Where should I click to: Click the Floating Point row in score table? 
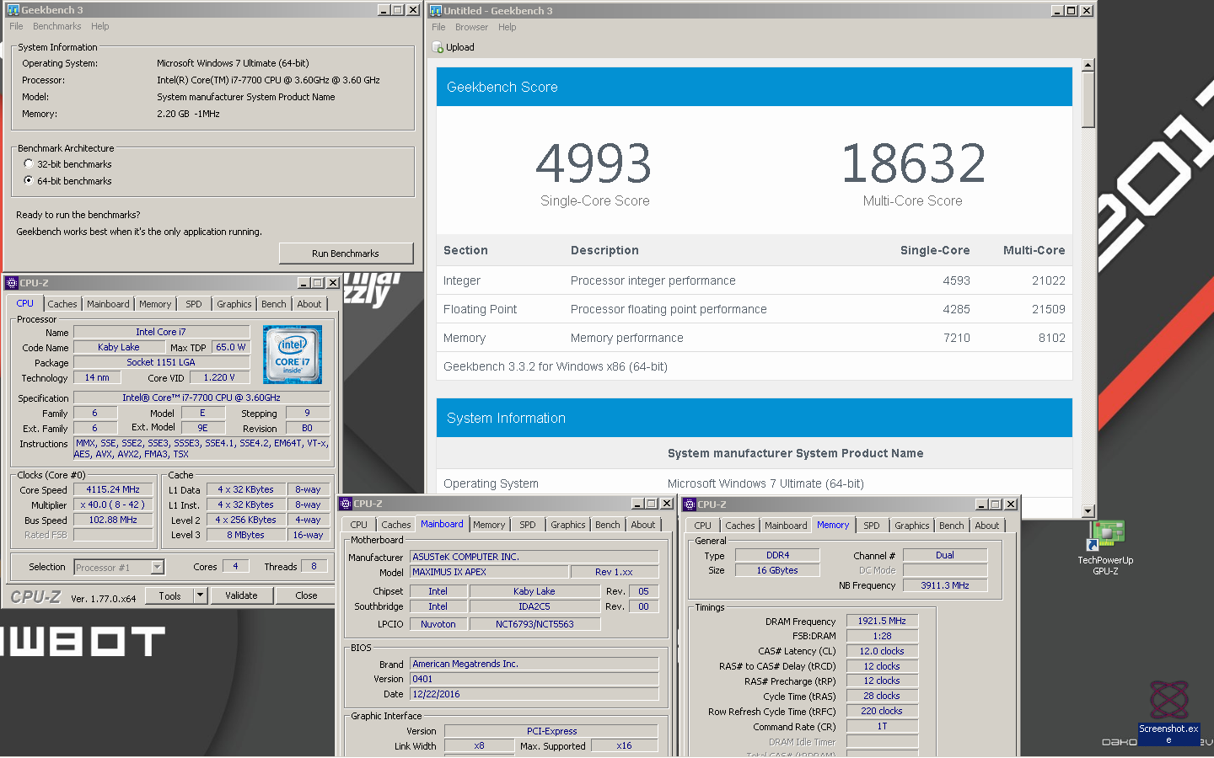click(755, 309)
